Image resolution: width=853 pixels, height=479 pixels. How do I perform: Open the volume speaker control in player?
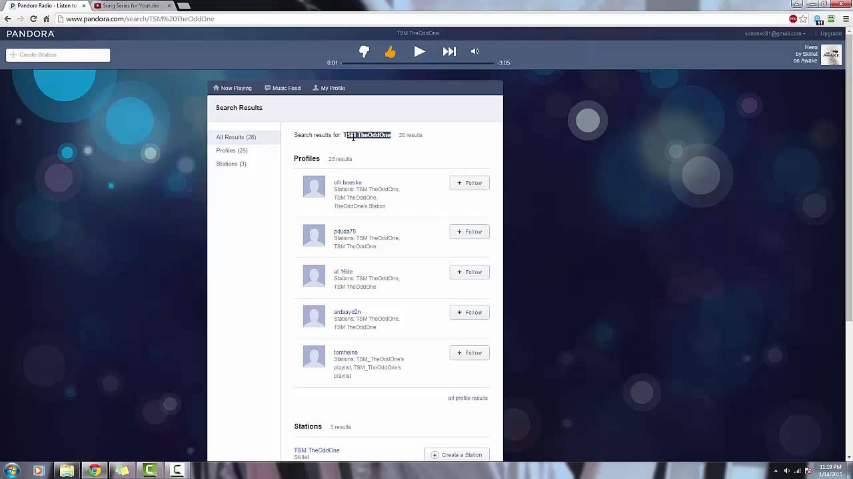(x=474, y=51)
